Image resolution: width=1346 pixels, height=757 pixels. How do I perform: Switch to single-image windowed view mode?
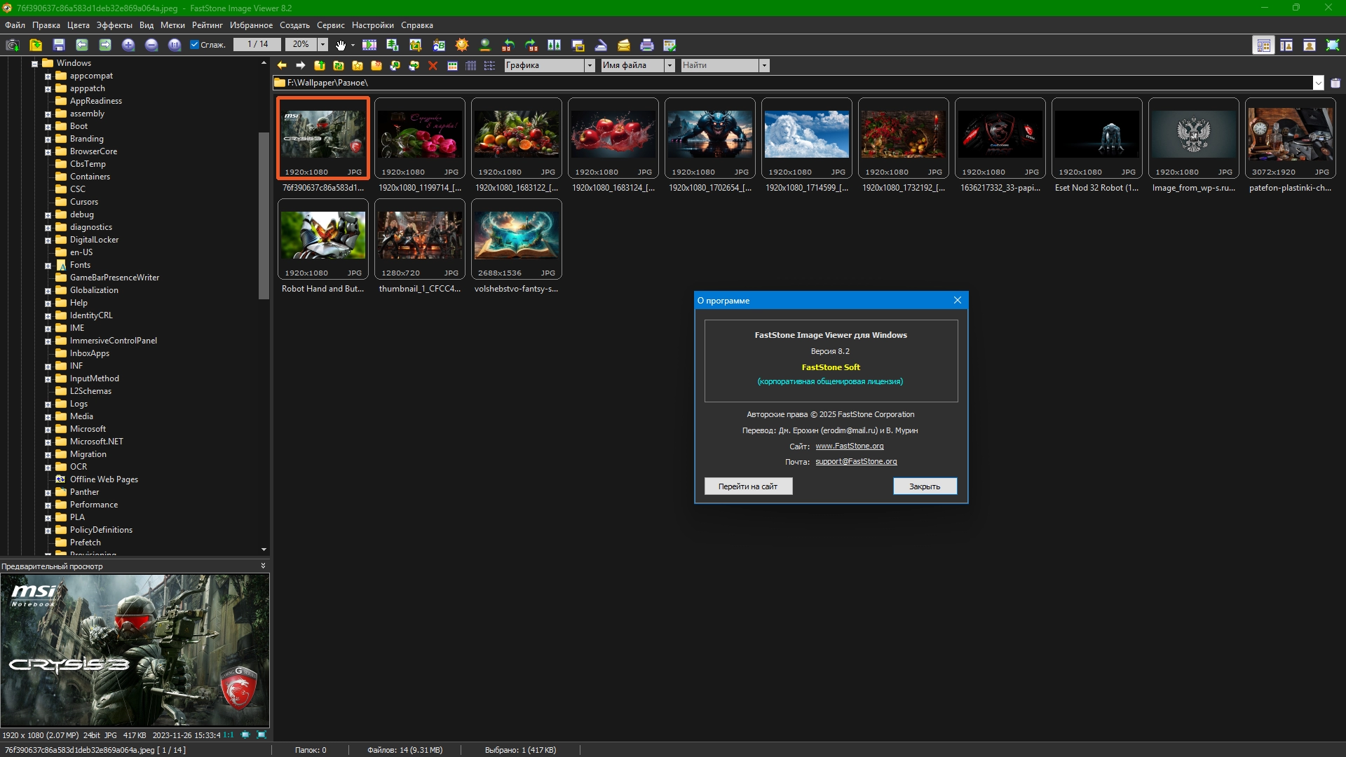click(x=1309, y=45)
